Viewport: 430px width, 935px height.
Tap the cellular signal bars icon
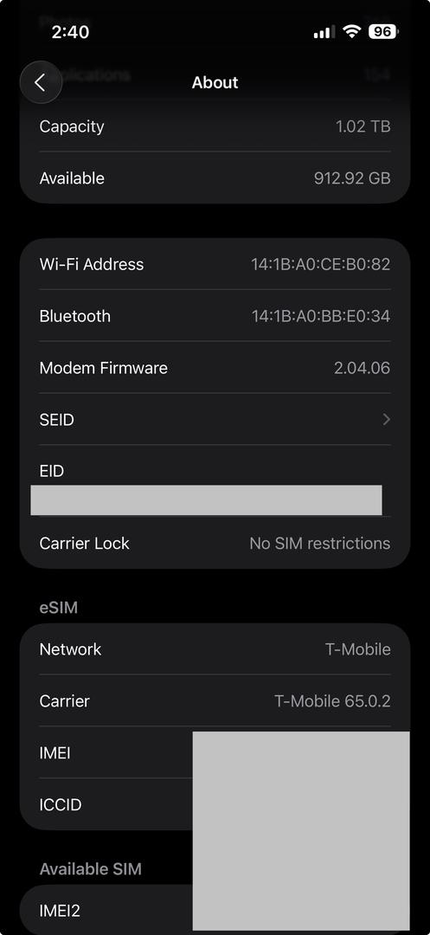click(324, 32)
